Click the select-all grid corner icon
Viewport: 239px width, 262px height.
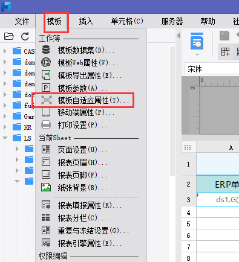click(188, 147)
